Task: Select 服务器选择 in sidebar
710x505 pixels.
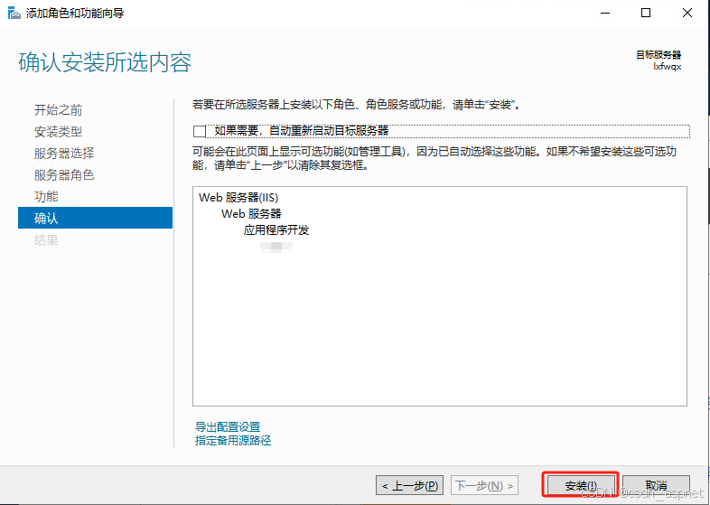Action: [64, 153]
